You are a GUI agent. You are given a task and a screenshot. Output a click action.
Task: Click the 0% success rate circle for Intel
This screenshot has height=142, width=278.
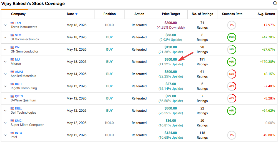point(232,135)
